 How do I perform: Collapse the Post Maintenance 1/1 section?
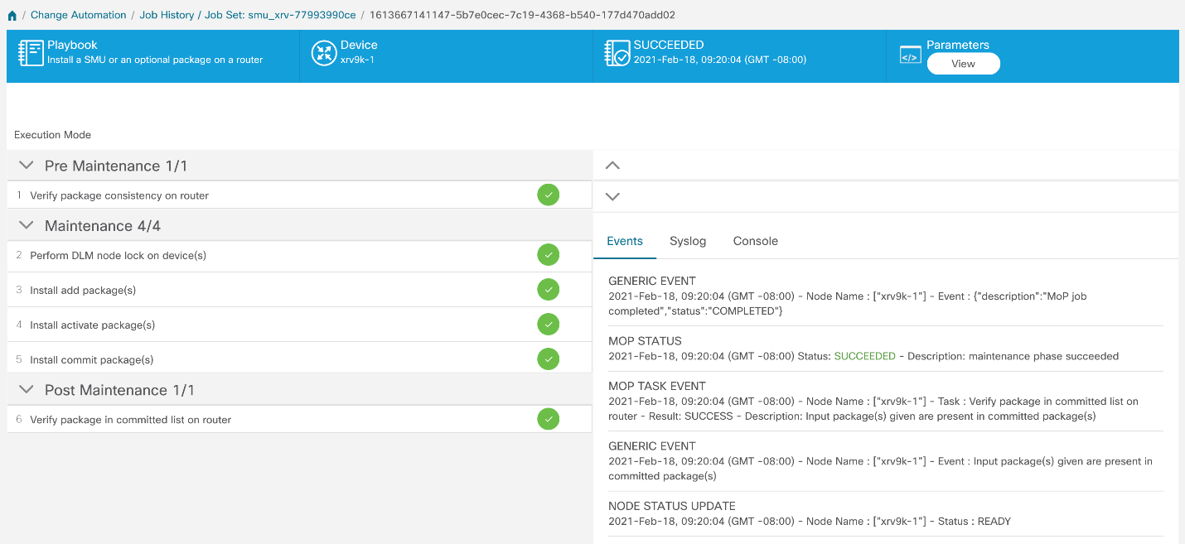pyautogui.click(x=25, y=389)
